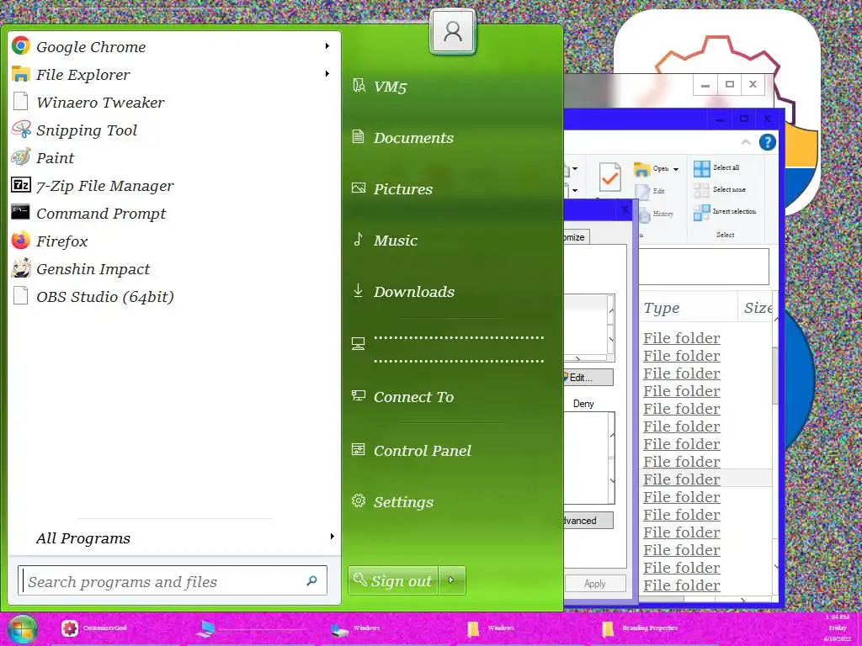Click Select none in the Explorer ribbon
The image size is (862, 646).
pos(721,189)
